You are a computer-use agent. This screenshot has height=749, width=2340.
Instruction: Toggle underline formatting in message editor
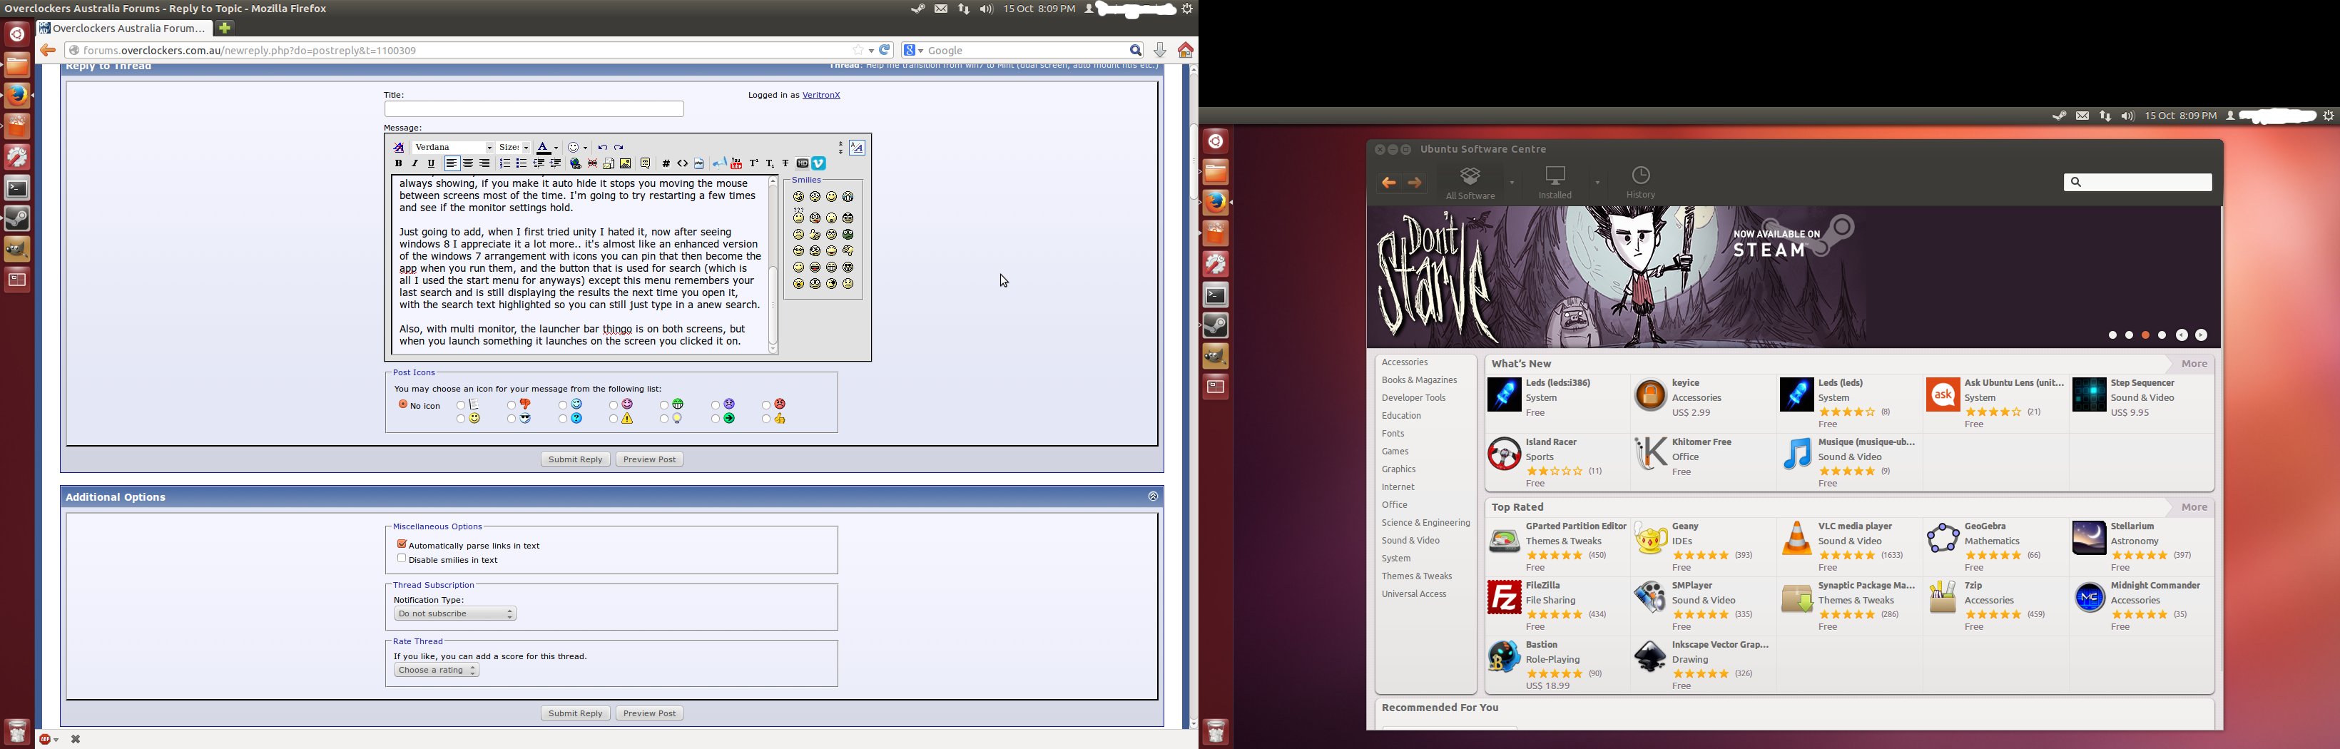[x=432, y=163]
